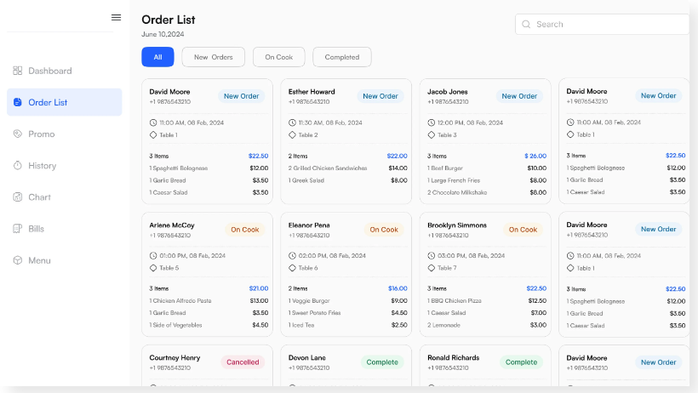
Task: Show Completed orders tab
Action: [341, 57]
